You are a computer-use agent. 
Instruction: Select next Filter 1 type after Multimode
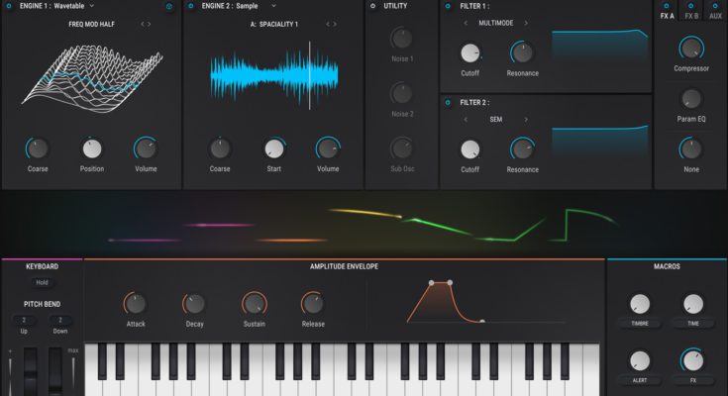click(526, 23)
